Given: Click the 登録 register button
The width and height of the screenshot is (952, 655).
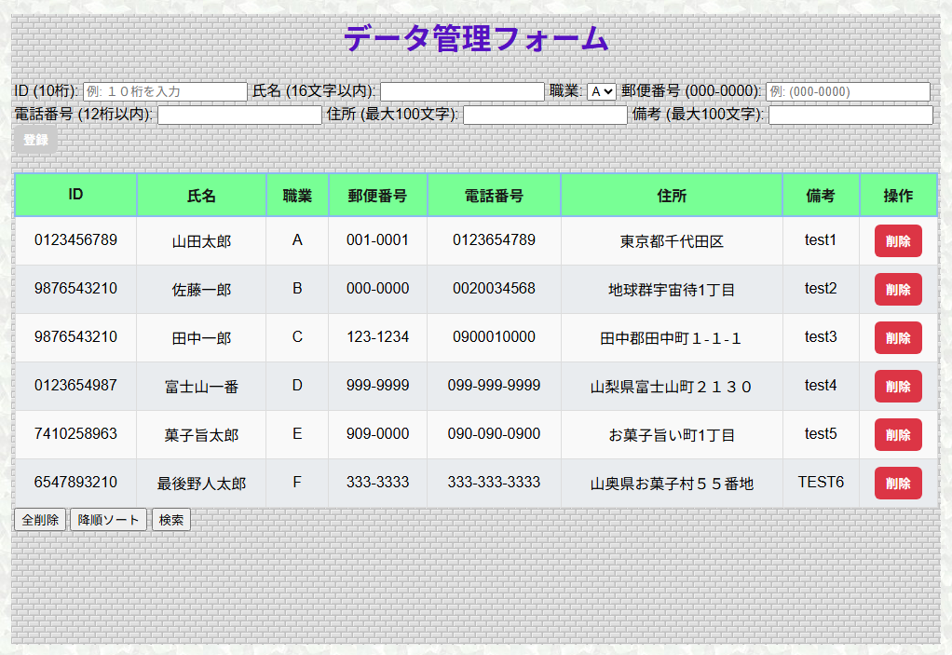Looking at the screenshot, I should (x=35, y=140).
